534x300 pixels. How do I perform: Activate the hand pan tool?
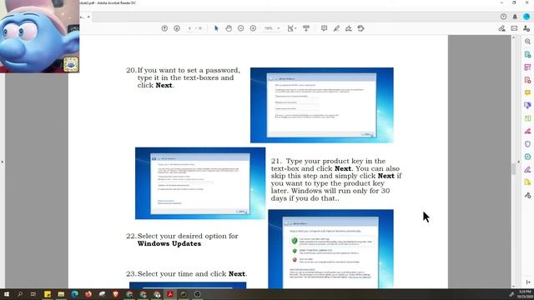[x=229, y=28]
